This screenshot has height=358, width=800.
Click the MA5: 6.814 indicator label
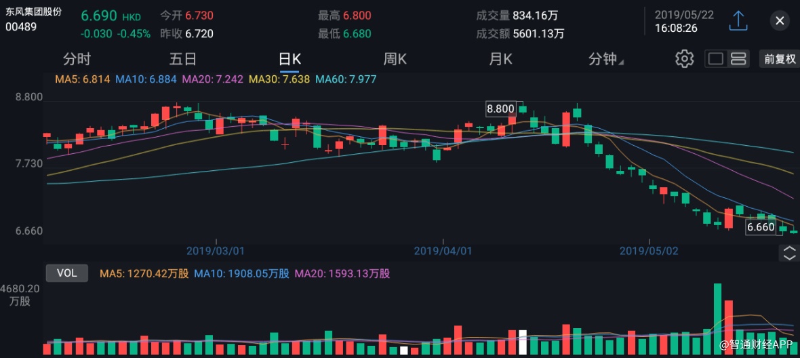(x=81, y=79)
